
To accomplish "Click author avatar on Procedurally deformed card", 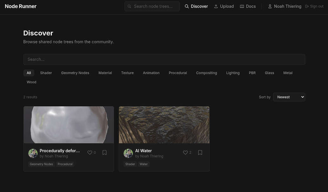I will [33, 153].
